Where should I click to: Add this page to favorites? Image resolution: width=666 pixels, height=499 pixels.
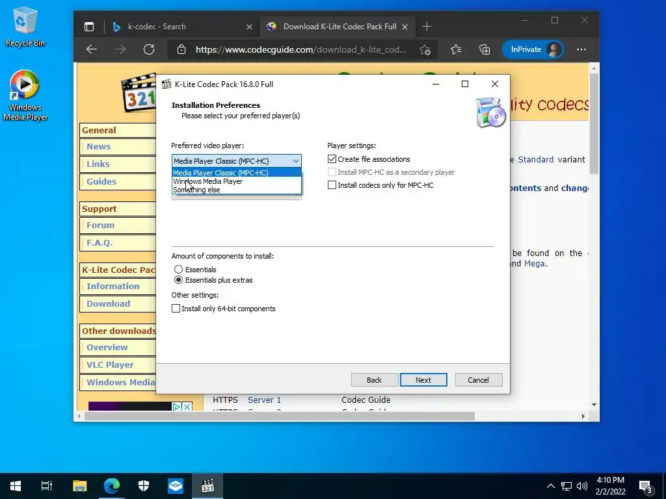[x=425, y=49]
